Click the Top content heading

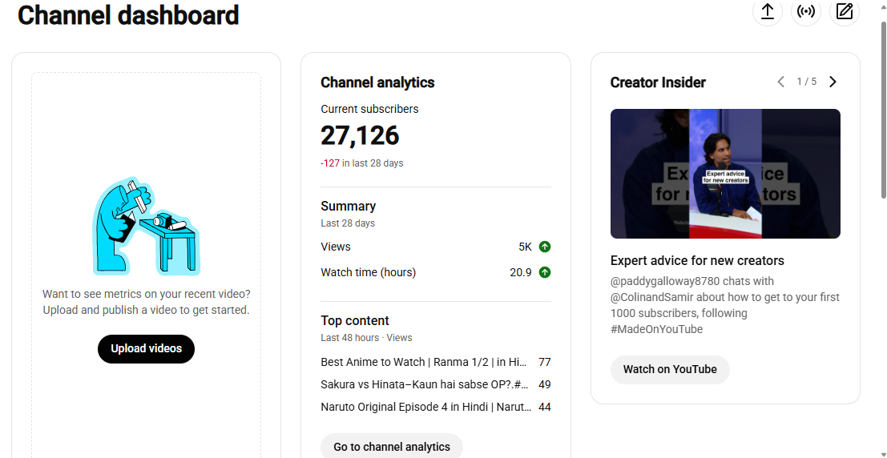(355, 320)
